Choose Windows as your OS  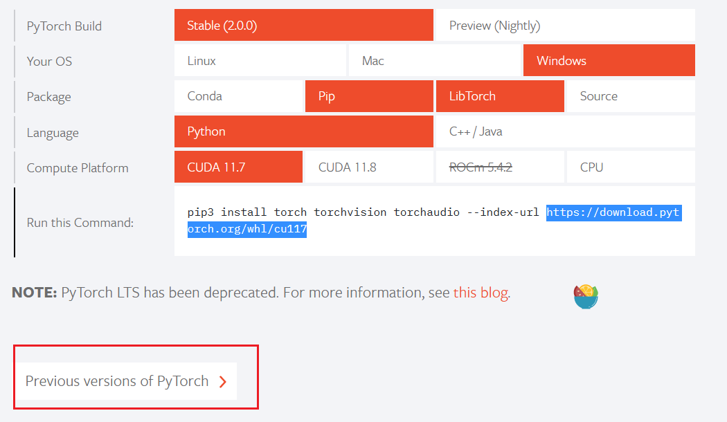(x=609, y=60)
